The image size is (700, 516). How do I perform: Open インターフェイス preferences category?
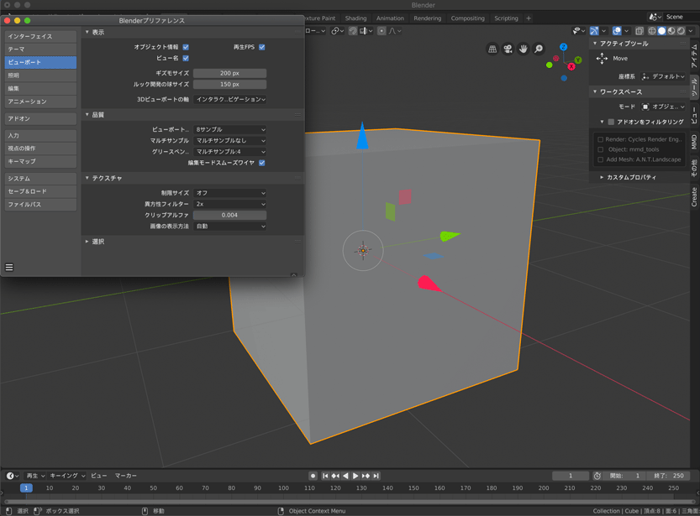click(x=40, y=37)
